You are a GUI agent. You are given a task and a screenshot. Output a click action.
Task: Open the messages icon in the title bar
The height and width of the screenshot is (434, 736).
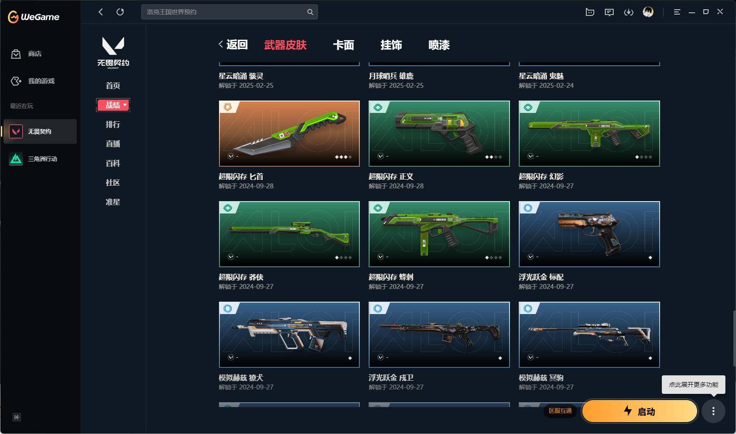[609, 12]
